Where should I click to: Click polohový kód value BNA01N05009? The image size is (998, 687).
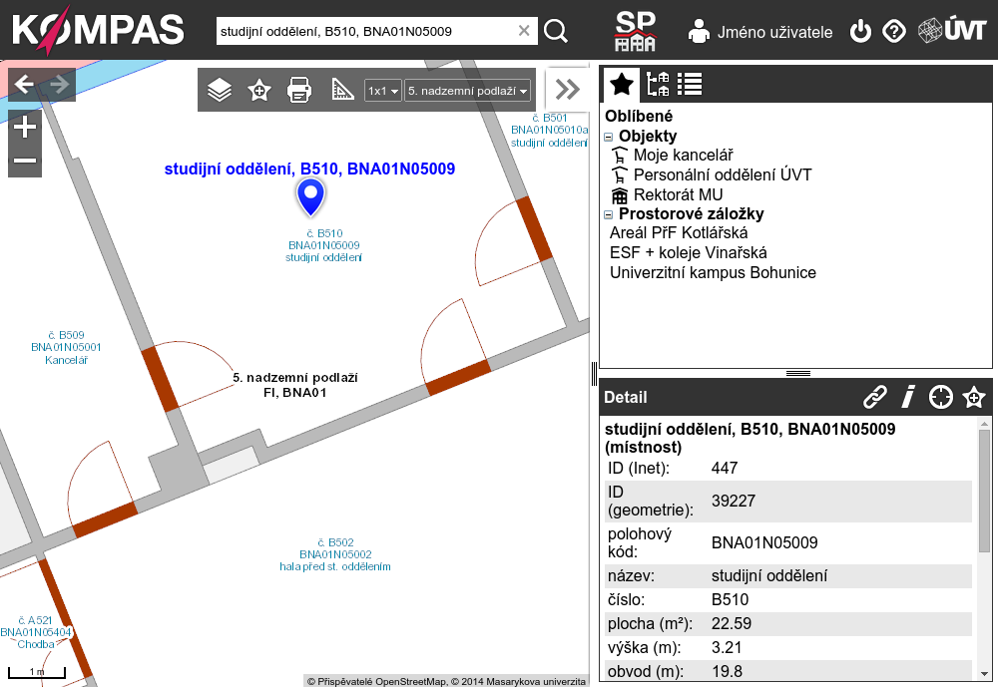coord(764,542)
